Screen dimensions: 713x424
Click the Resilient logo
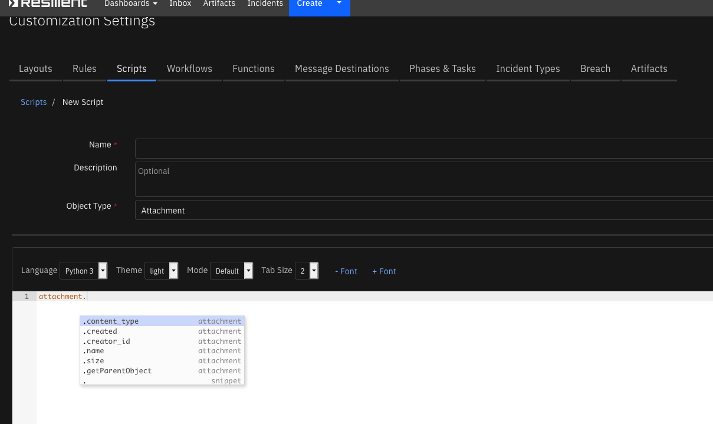(x=48, y=4)
